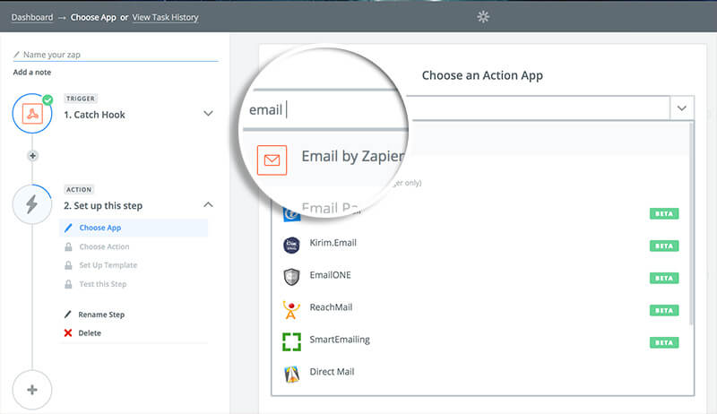Image resolution: width=717 pixels, height=414 pixels.
Task: Click Choose App in the breadcrumb
Action: click(93, 17)
